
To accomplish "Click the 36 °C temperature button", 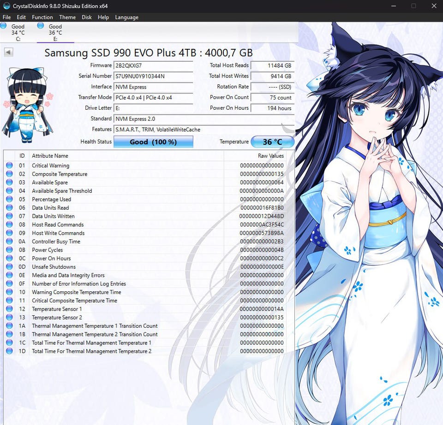I will pyautogui.click(x=273, y=142).
